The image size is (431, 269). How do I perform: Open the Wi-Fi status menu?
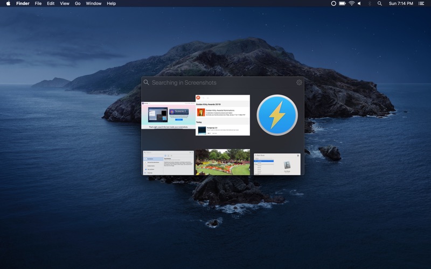pos(352,4)
